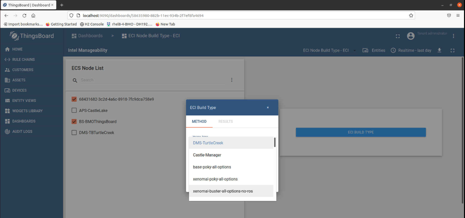Open ECS Node List widget options menu

232,80
